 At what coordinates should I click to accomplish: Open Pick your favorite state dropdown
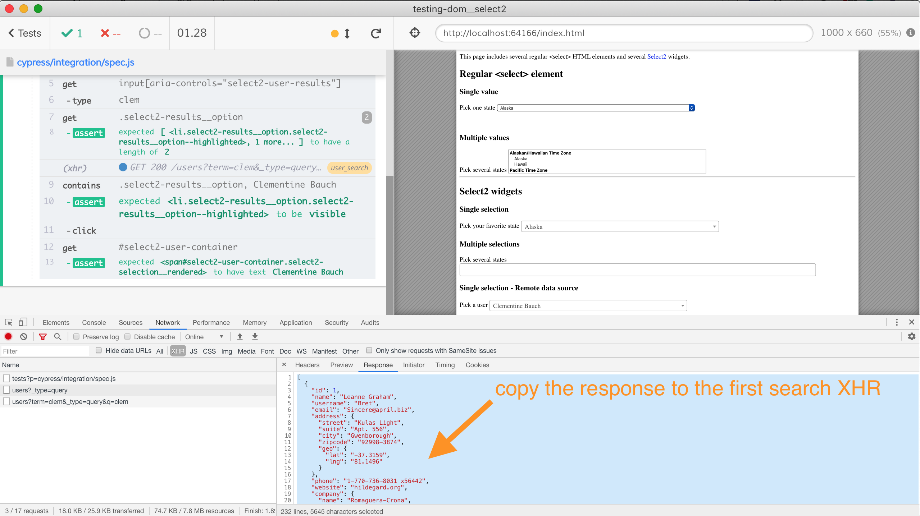(x=619, y=226)
